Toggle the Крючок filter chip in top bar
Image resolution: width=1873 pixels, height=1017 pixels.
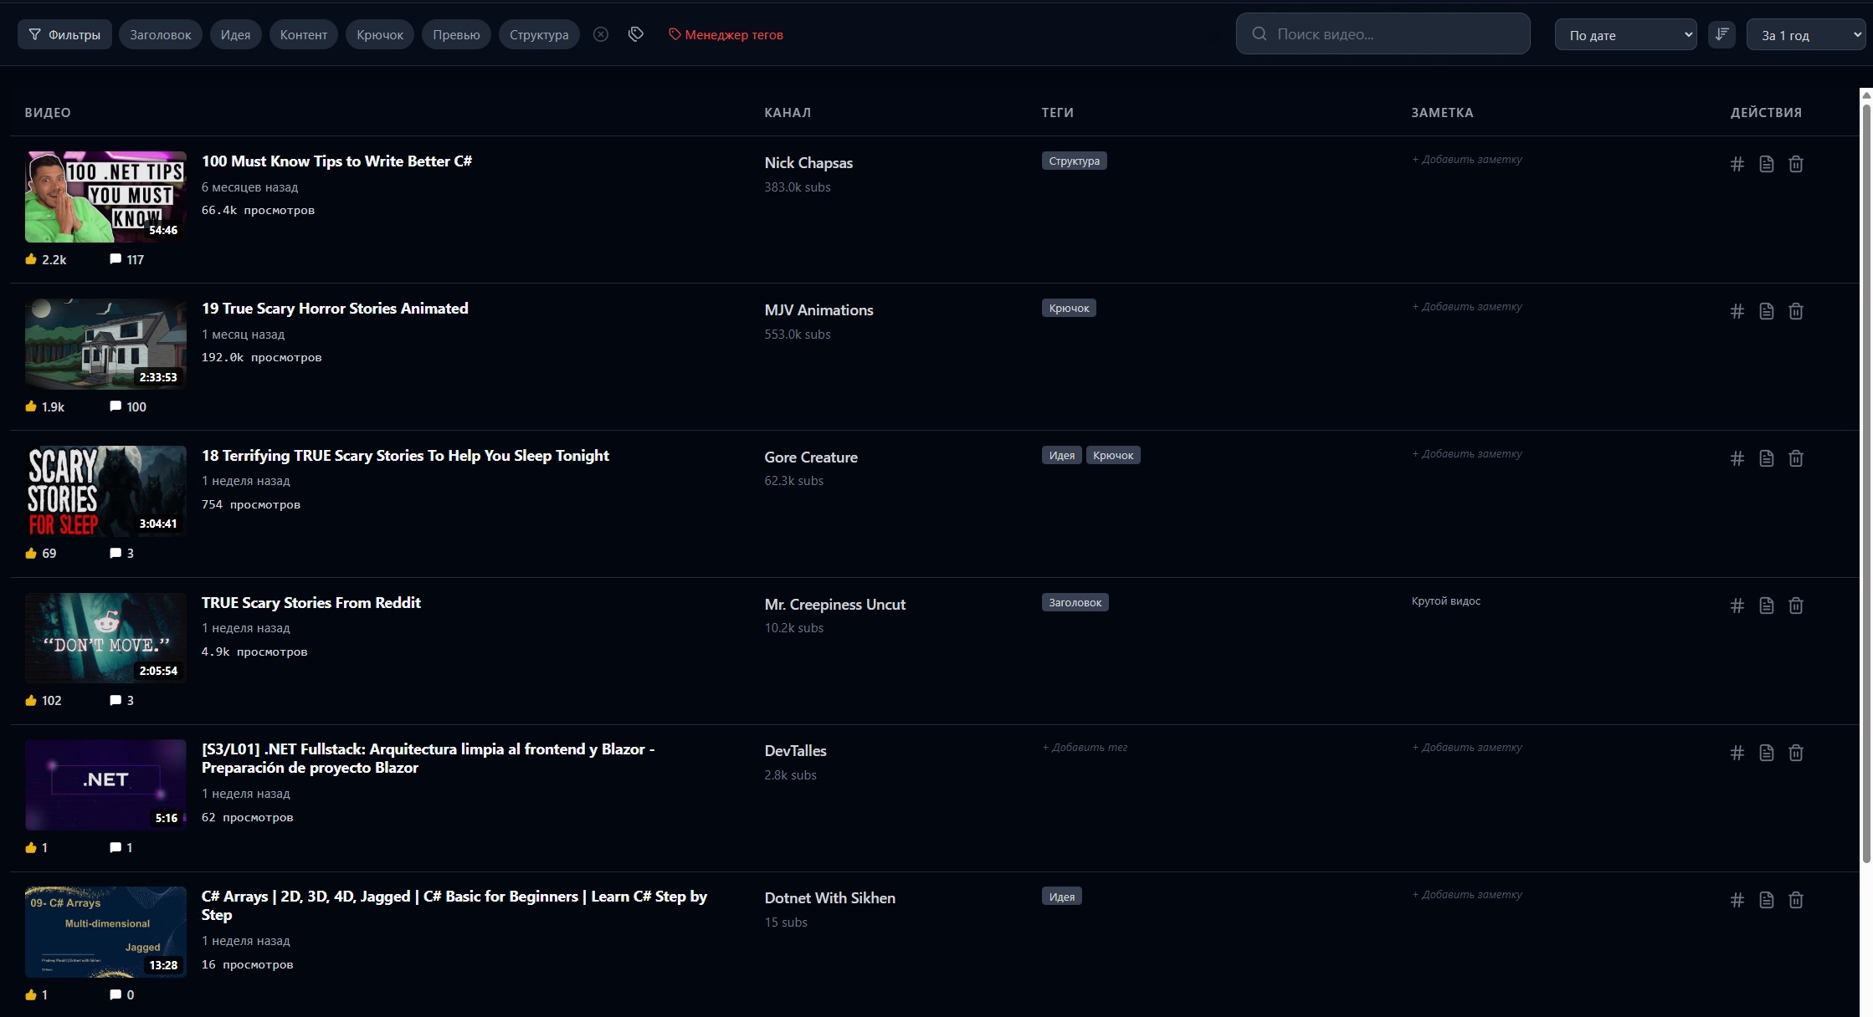tap(380, 34)
